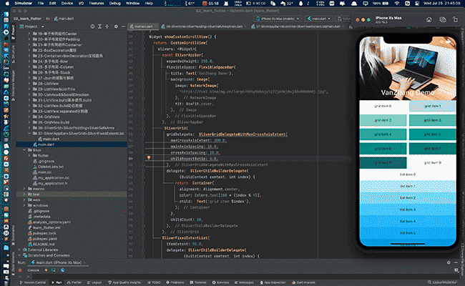Select the Console tab in Run panel

(33, 270)
